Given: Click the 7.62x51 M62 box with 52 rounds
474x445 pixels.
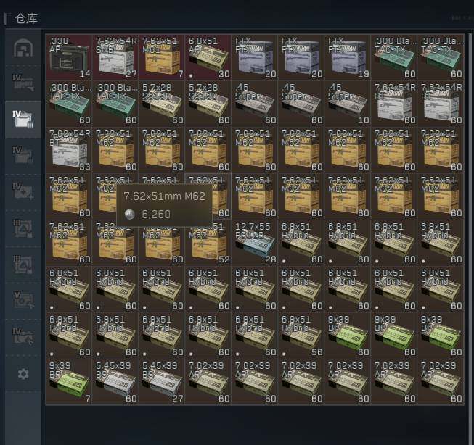Looking at the screenshot, I should [x=209, y=243].
